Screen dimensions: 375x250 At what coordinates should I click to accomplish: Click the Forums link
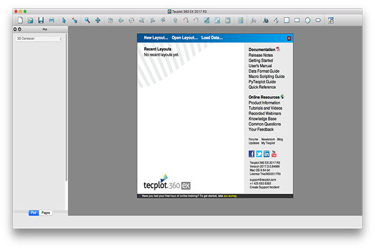[x=253, y=139]
